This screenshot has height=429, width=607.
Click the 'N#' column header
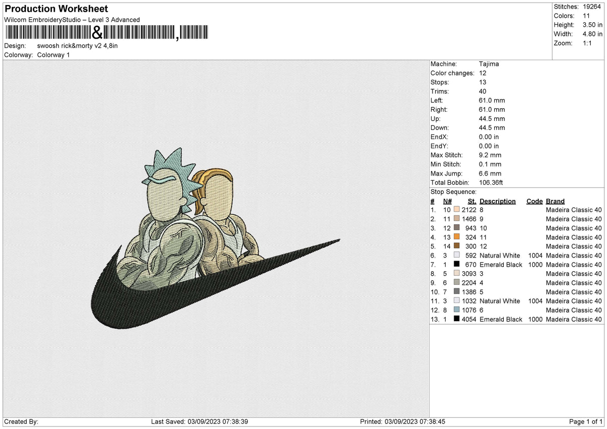pos(447,201)
